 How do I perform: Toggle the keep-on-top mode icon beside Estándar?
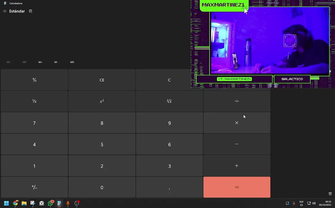coord(30,11)
